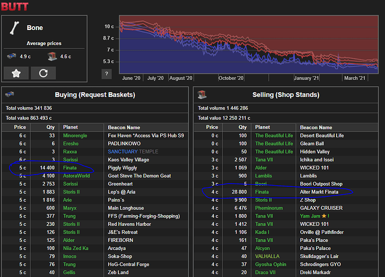Sort buying table by Price header
This screenshot has width=385, height=277.
(20, 127)
